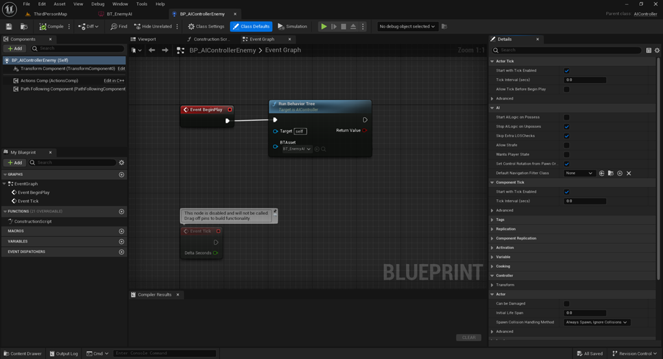Screen dimensions: 663x359
Task: Open the Output Log
Action: point(64,354)
